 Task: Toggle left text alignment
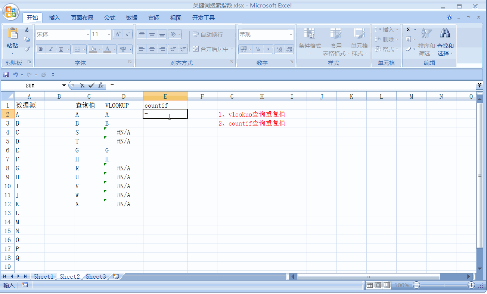142,49
